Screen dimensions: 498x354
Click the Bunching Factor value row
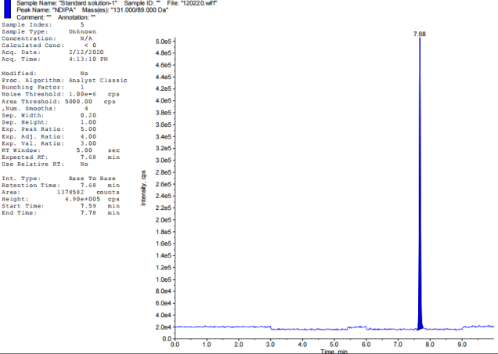49,87
